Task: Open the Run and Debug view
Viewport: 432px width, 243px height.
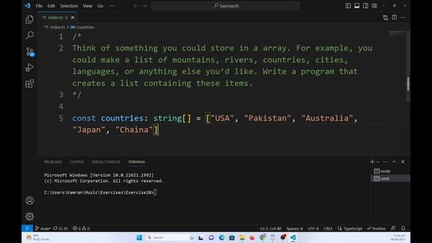Action: click(30, 67)
